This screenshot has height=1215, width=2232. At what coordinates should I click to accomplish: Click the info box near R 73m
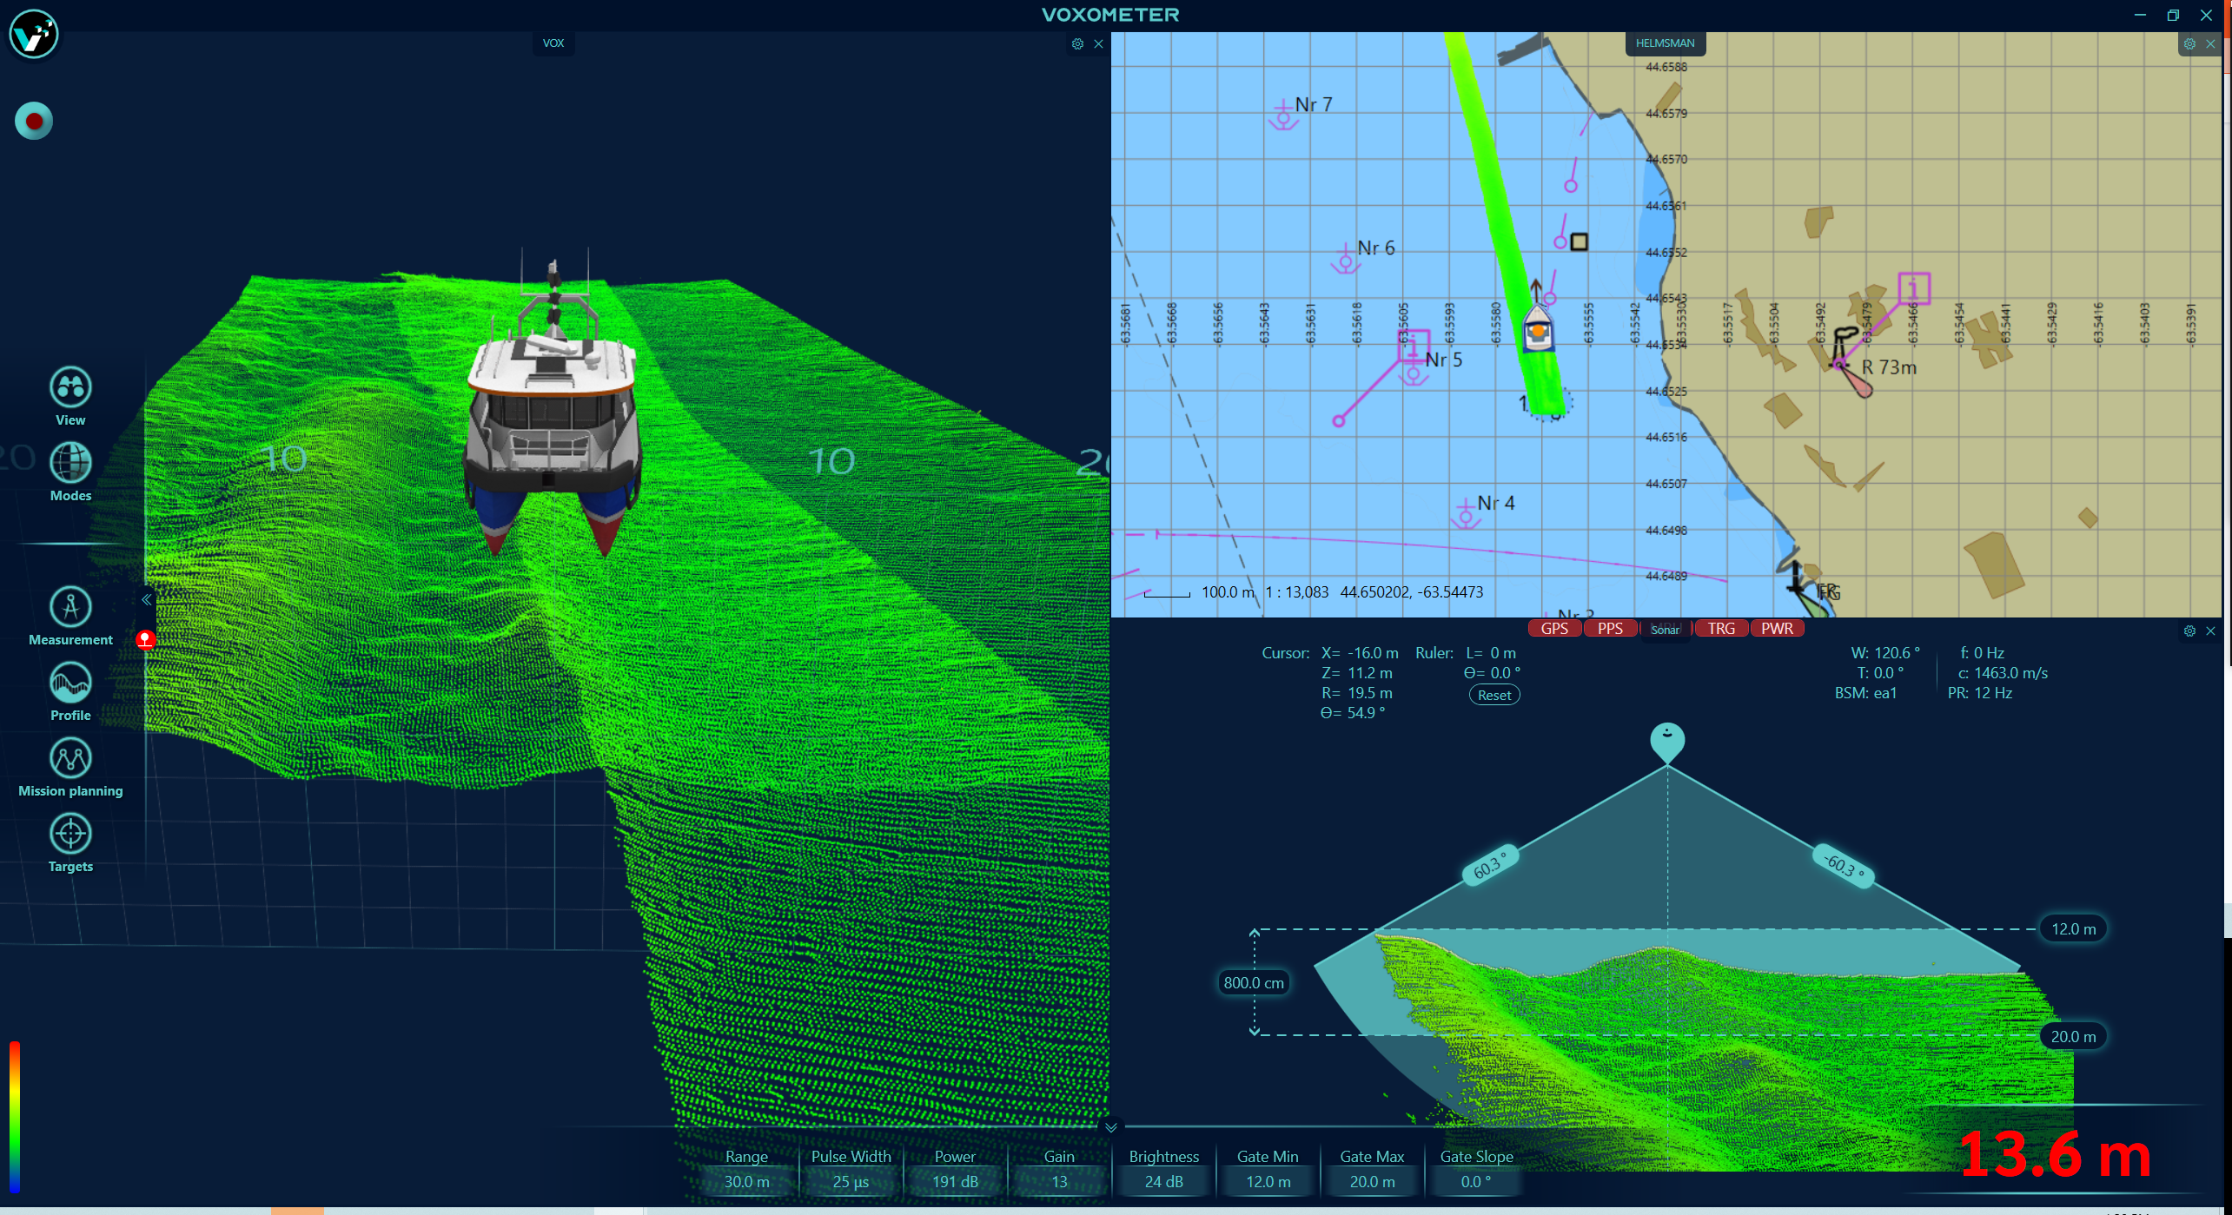coord(1914,288)
